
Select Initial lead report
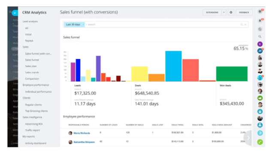pyautogui.click(x=28, y=35)
